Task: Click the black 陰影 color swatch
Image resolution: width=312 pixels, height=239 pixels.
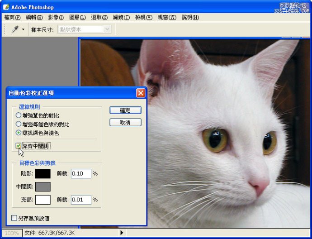Action: [43, 173]
